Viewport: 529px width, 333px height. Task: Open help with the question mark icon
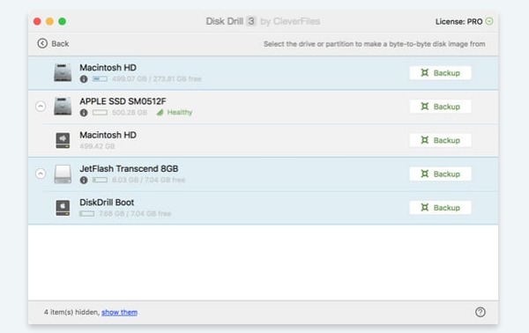[481, 312]
